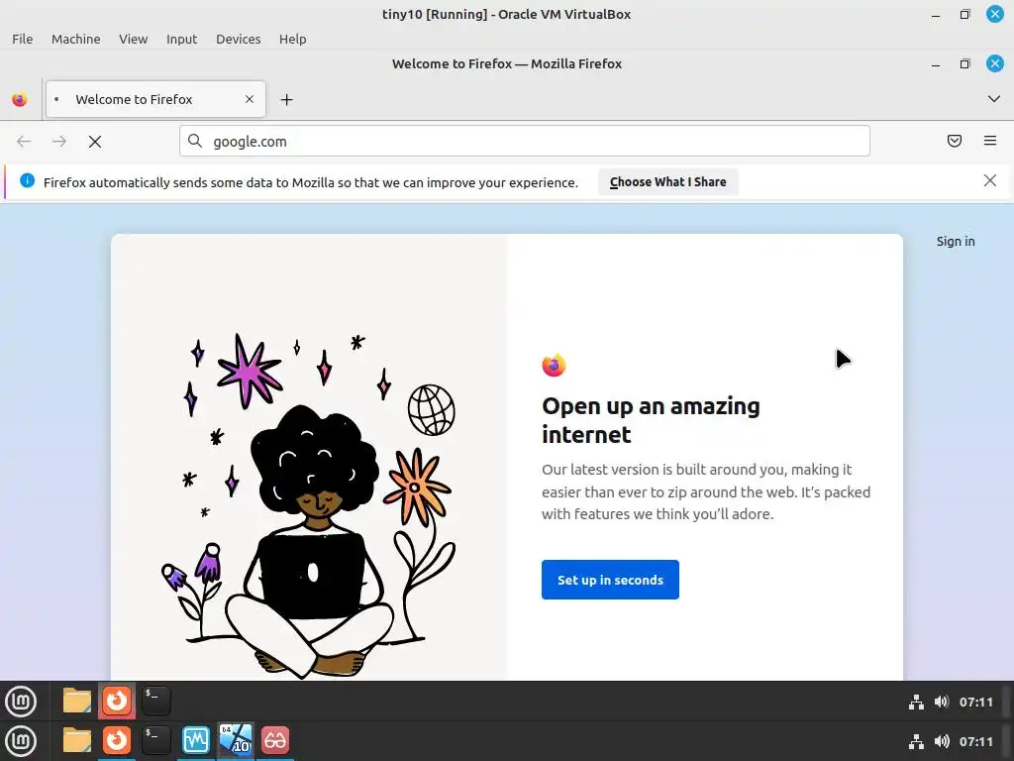Open the VirtualBox Help menu

[x=292, y=39]
